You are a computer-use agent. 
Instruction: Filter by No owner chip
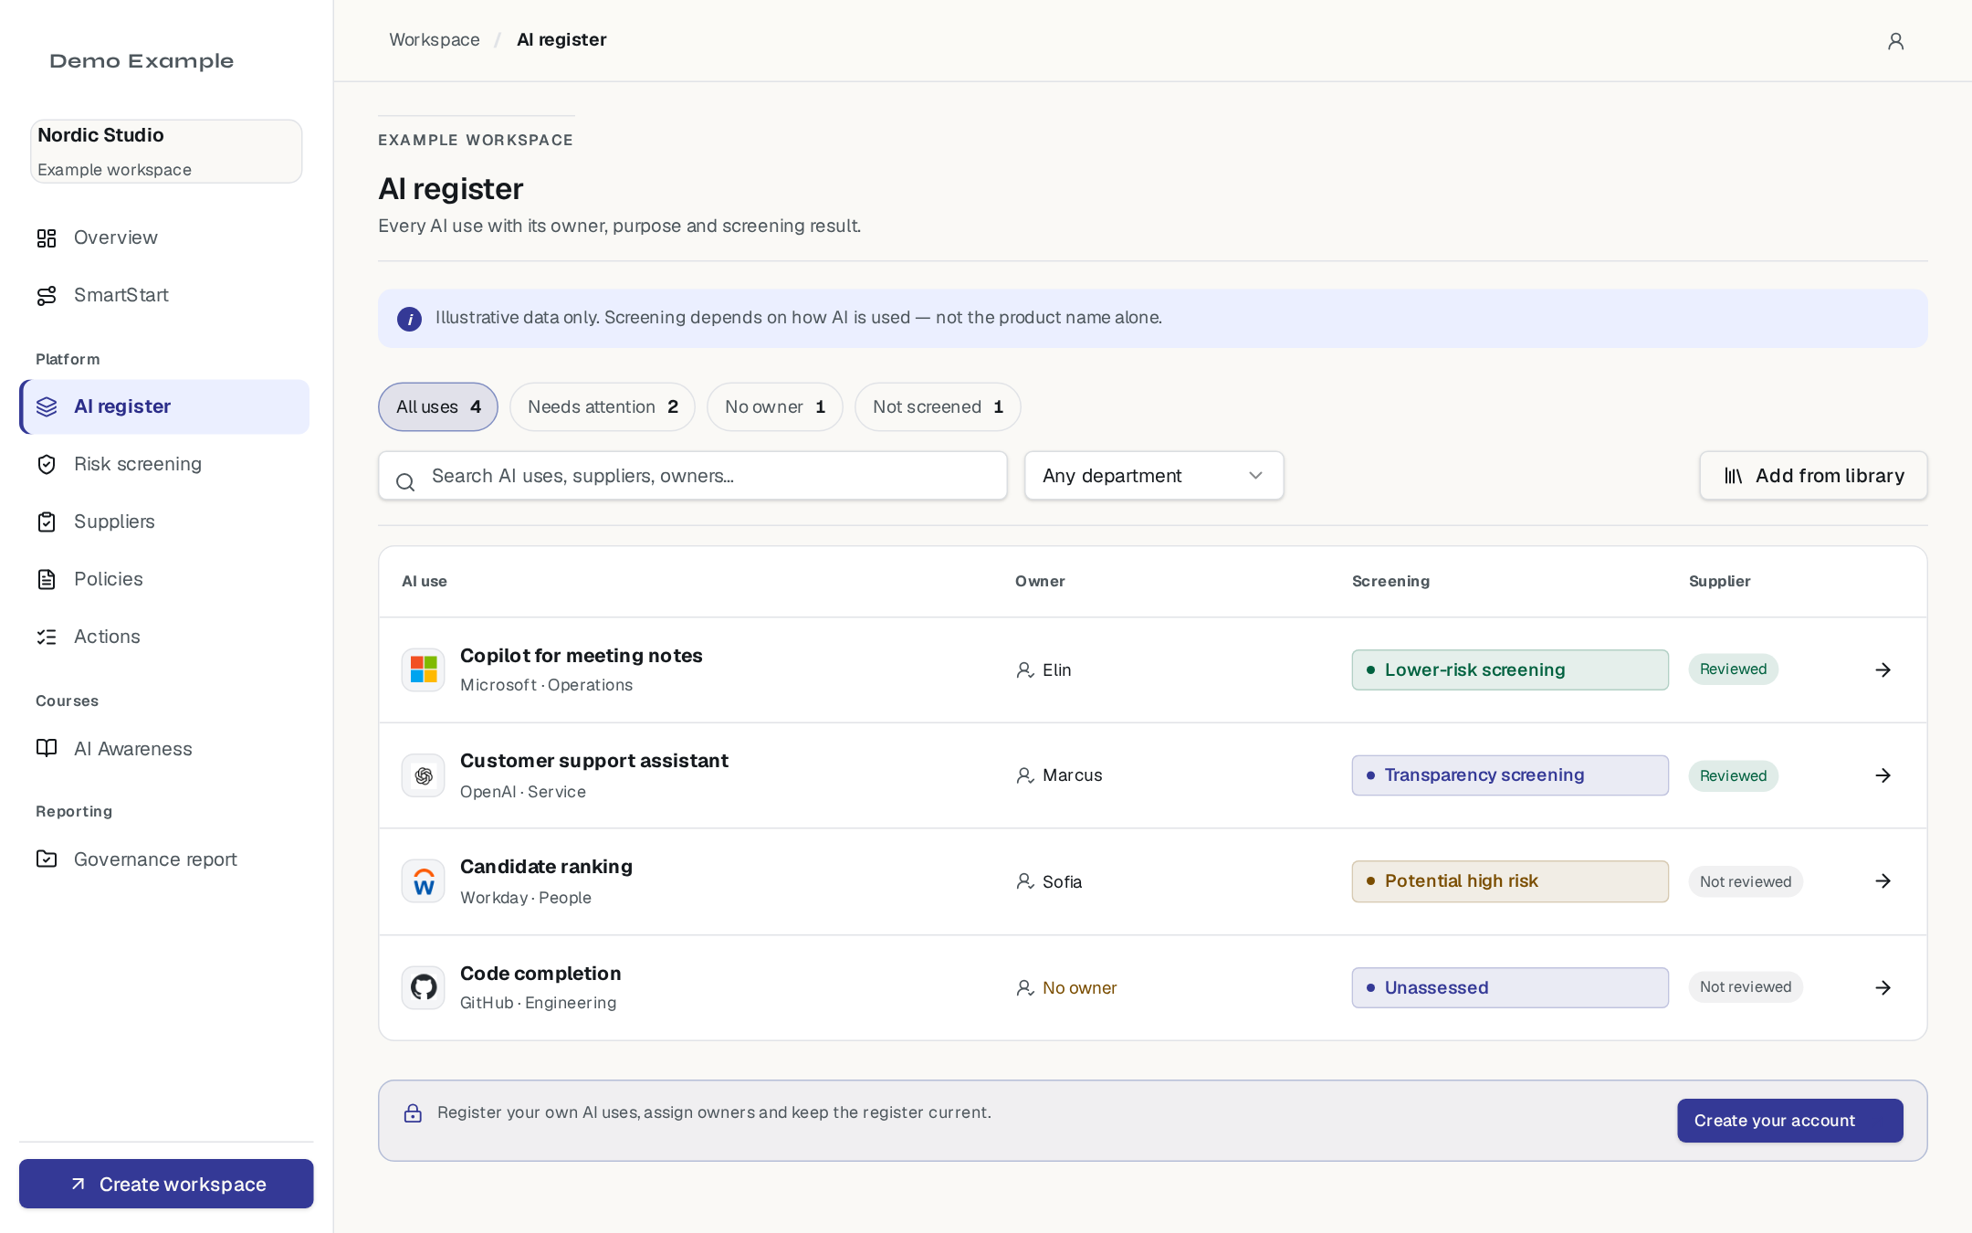[775, 406]
